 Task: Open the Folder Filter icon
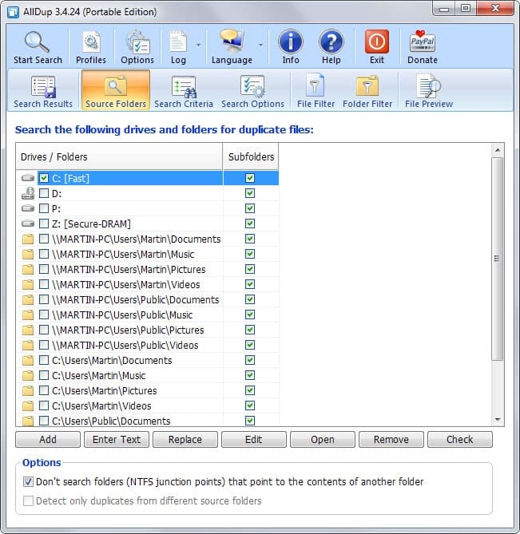tap(367, 85)
